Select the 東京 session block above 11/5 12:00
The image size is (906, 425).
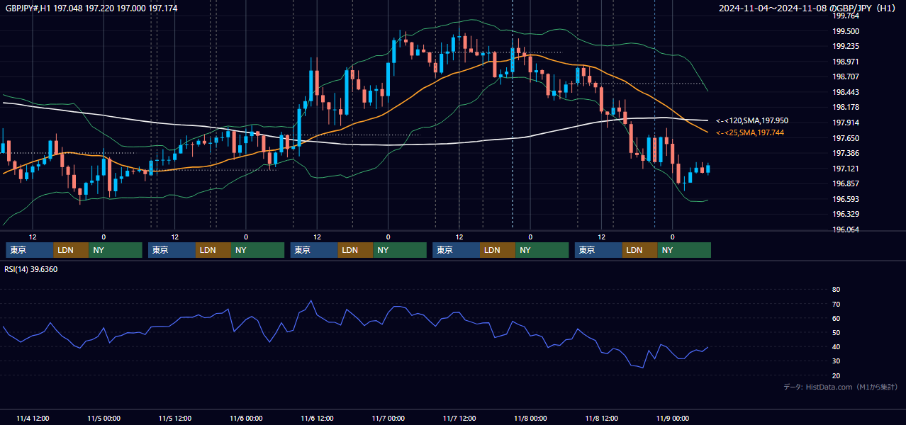tap(172, 250)
